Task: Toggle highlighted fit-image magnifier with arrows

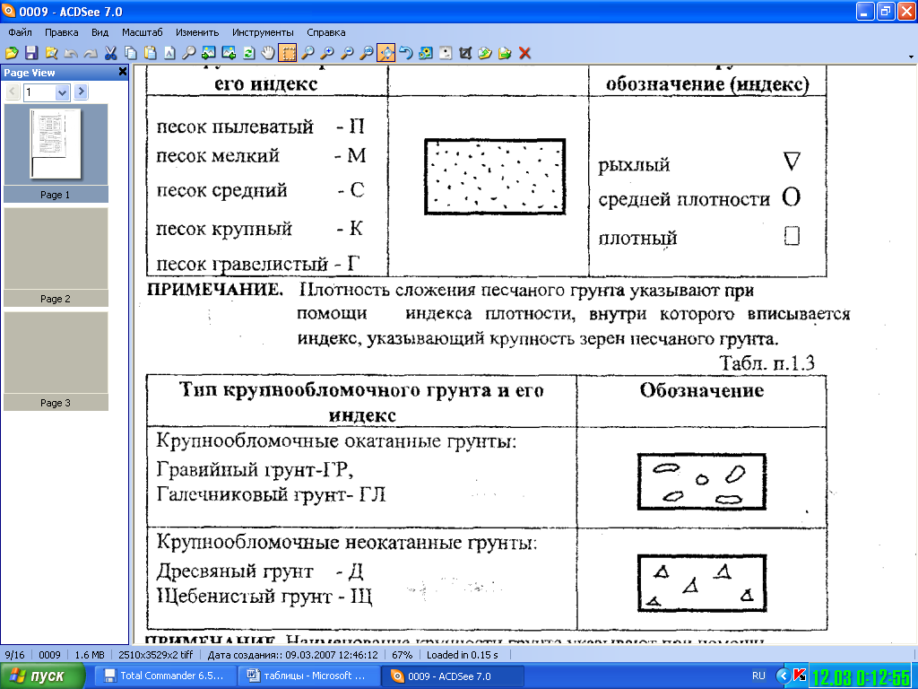Action: (x=386, y=53)
